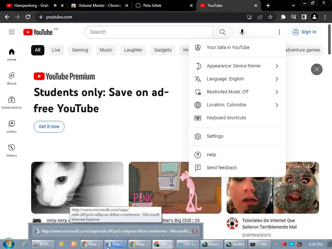The image size is (332, 249).
Task: Click the youtube.com address bar
Action: (140, 17)
